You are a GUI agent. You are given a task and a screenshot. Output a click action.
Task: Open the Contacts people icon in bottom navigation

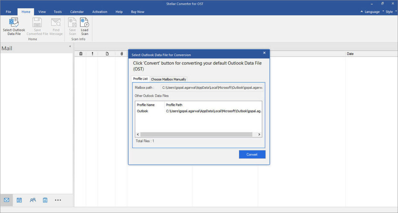pyautogui.click(x=33, y=200)
